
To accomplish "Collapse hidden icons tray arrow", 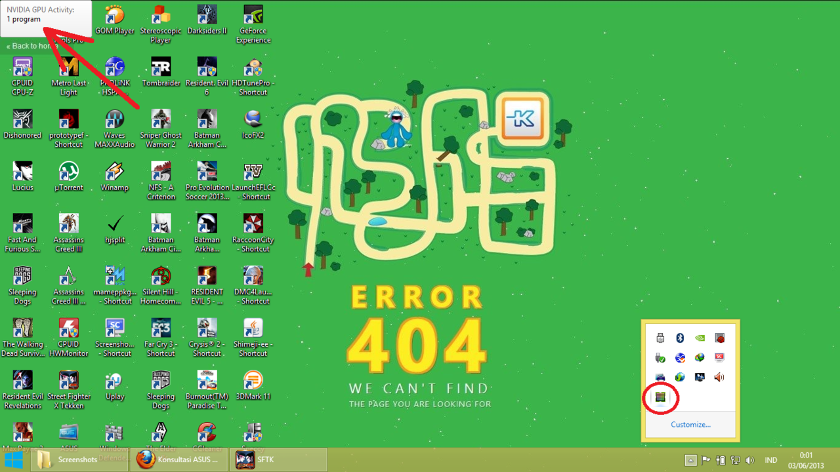I will 690,460.
